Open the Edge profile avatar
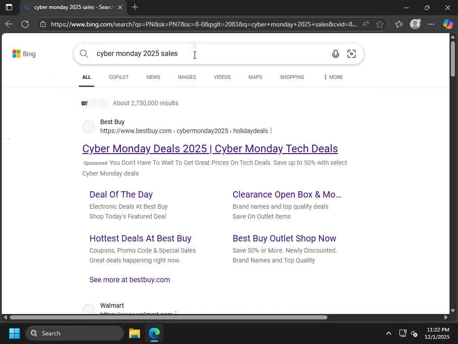 point(416,24)
